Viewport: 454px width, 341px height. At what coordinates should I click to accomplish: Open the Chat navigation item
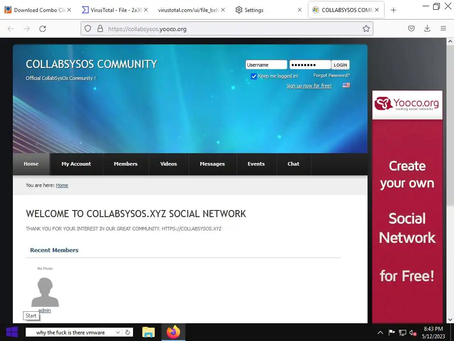tap(294, 164)
